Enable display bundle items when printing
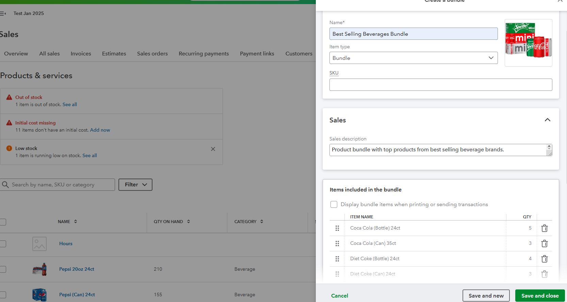Image resolution: width=567 pixels, height=302 pixels. 334,204
